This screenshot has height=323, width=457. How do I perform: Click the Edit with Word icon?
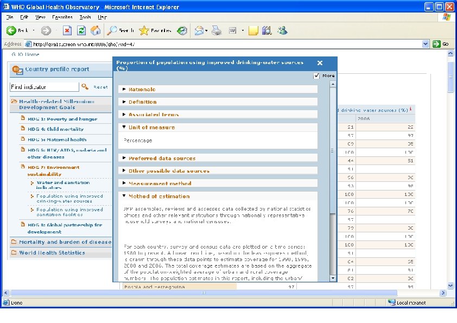pos(232,30)
